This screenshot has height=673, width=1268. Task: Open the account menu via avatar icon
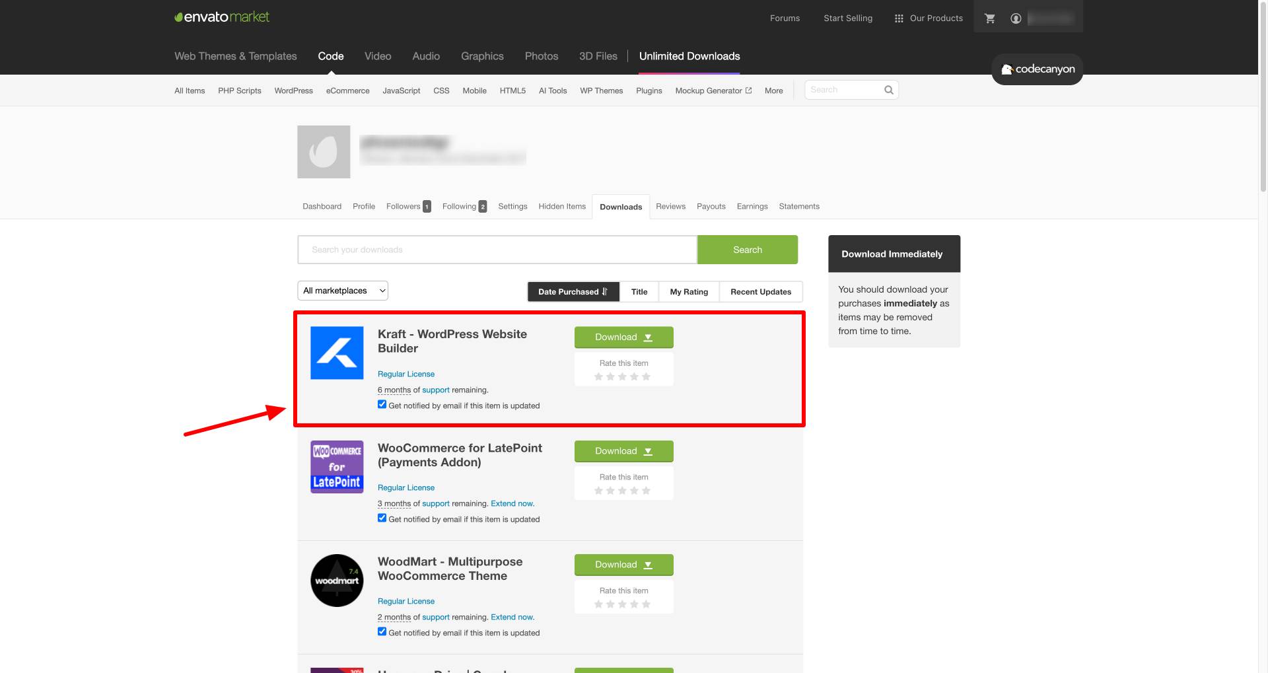(x=1015, y=18)
